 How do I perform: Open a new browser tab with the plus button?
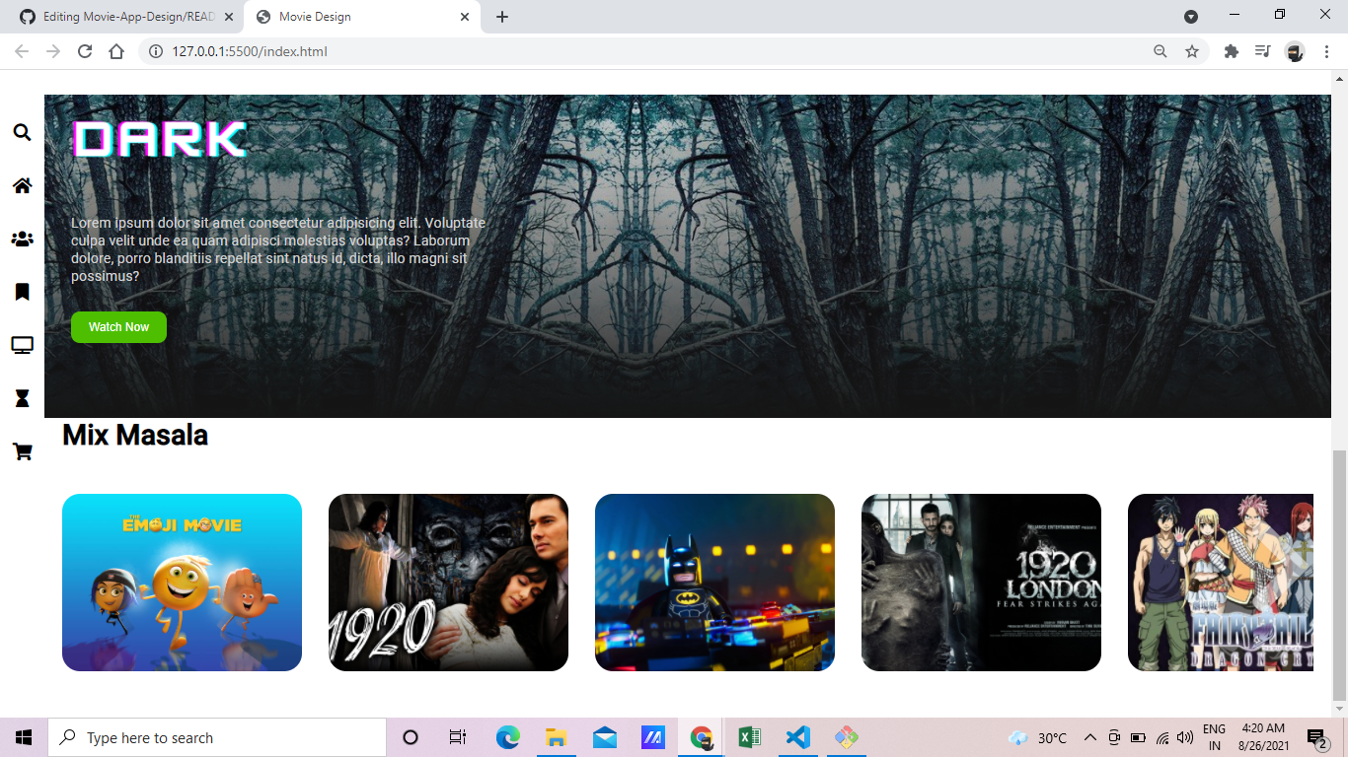point(502,17)
